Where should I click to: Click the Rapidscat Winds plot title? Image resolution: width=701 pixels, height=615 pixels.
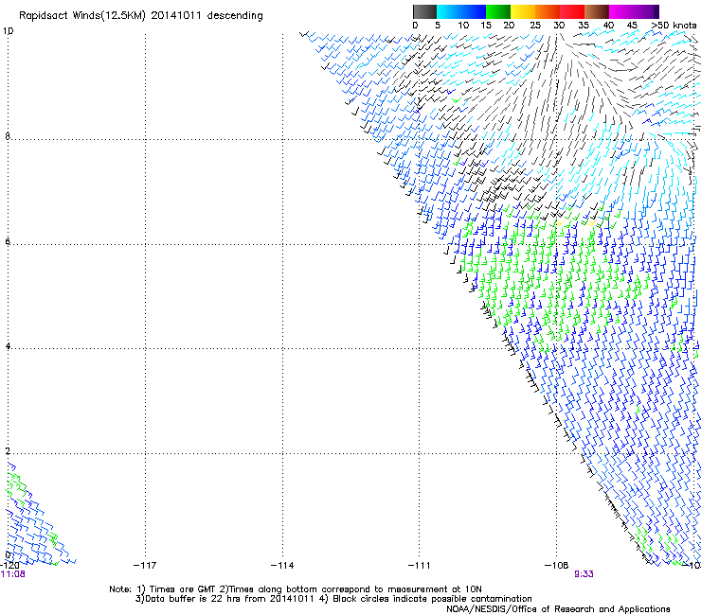[x=141, y=16]
